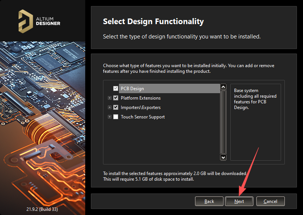Select the Platform Extensions label
The height and width of the screenshot is (215, 303).
[x=141, y=98]
